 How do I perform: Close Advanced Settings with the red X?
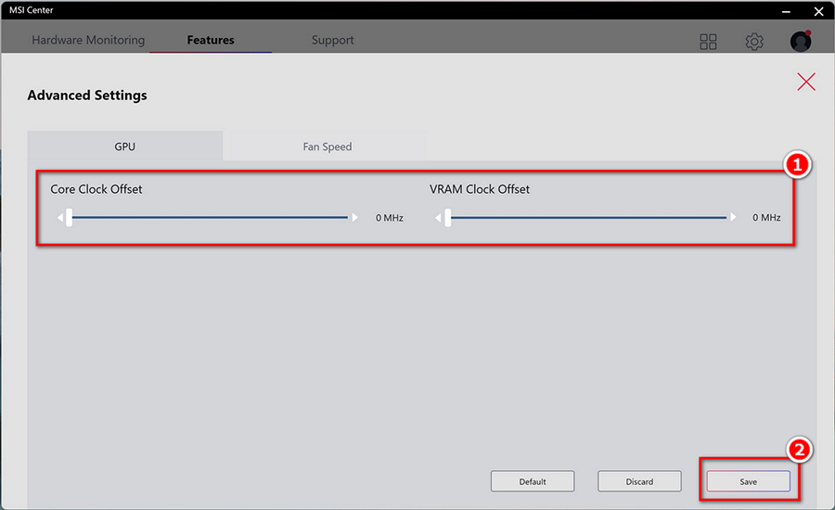[805, 82]
